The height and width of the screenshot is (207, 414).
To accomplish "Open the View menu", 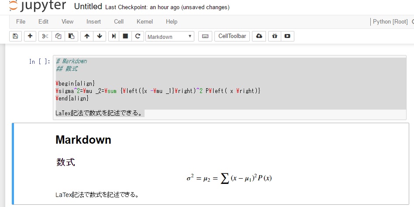I will [x=67, y=22].
